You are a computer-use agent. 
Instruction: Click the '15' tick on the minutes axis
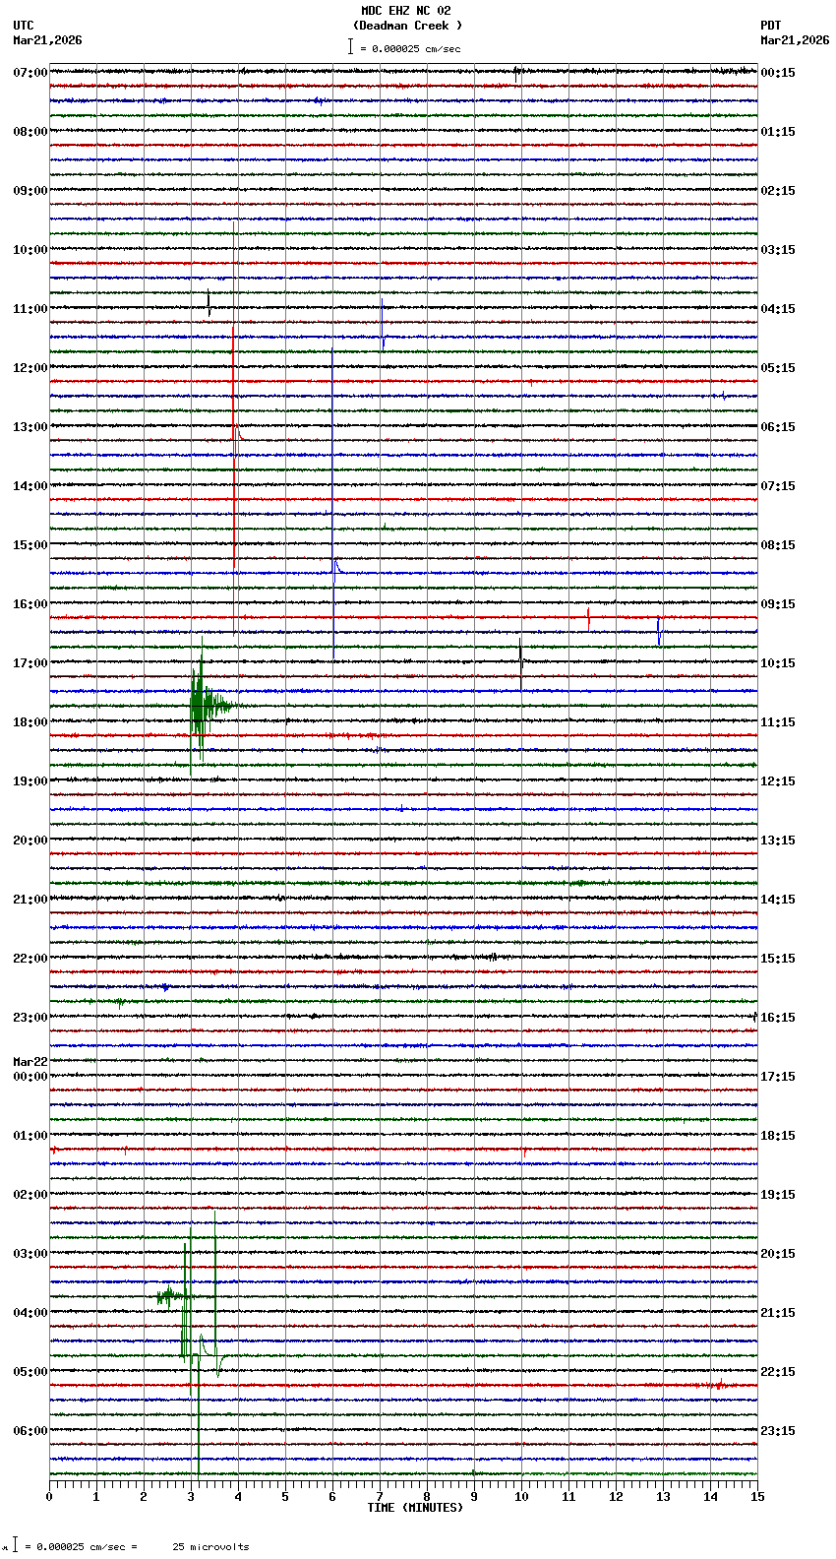coord(757,1497)
